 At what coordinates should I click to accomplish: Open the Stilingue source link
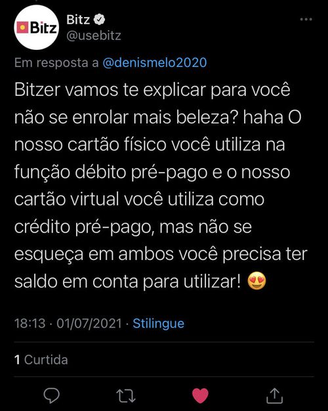pos(159,324)
